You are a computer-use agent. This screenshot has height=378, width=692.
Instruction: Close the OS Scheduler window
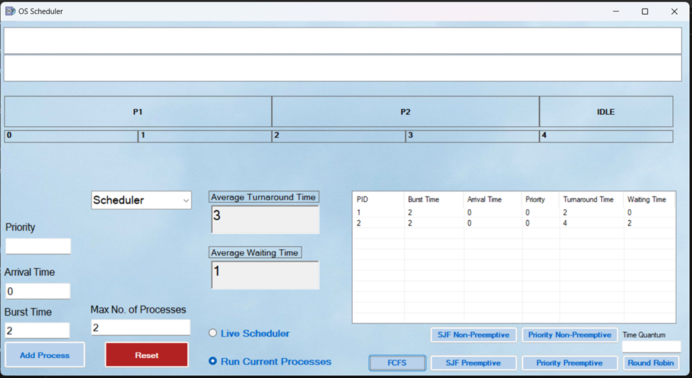pyautogui.click(x=674, y=11)
